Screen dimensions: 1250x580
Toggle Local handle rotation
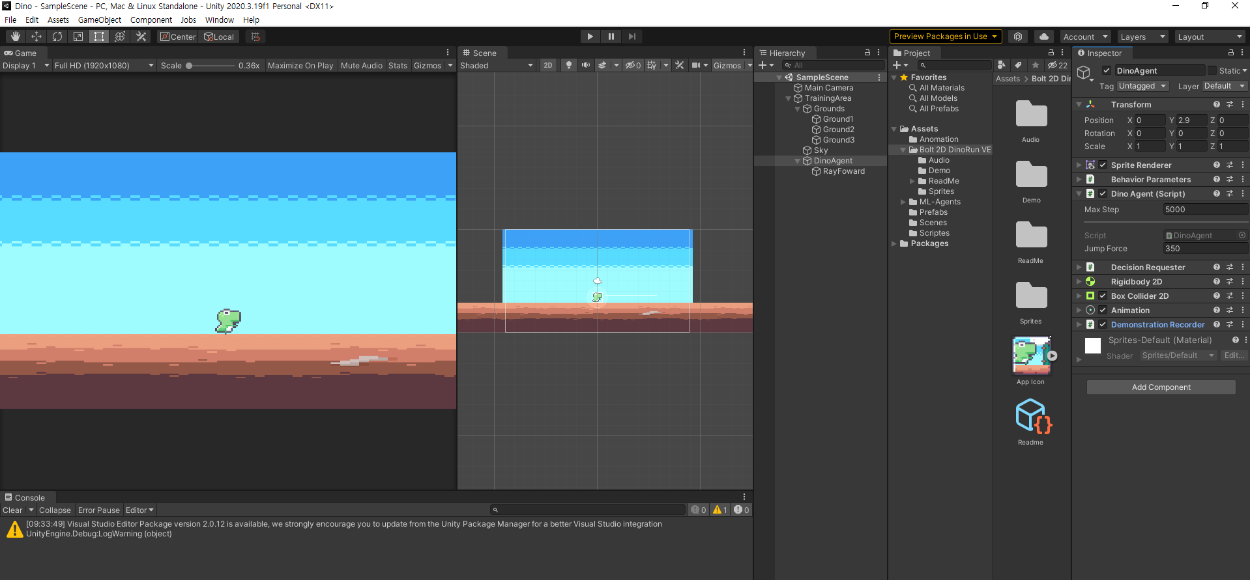pos(219,37)
